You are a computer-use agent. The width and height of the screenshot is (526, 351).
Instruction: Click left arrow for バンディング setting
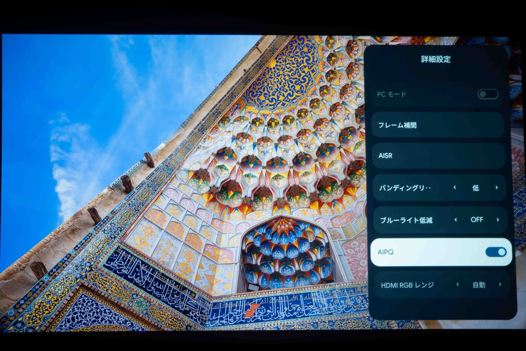455,187
